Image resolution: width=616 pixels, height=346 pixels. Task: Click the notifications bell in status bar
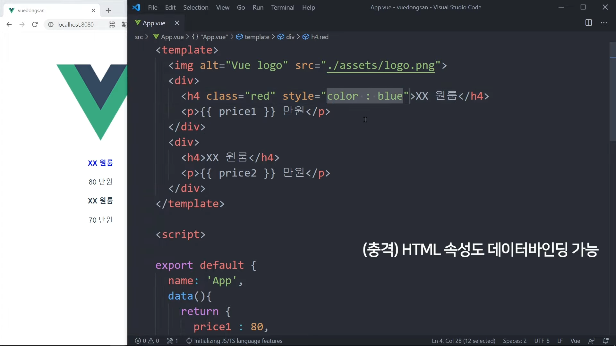(x=606, y=341)
